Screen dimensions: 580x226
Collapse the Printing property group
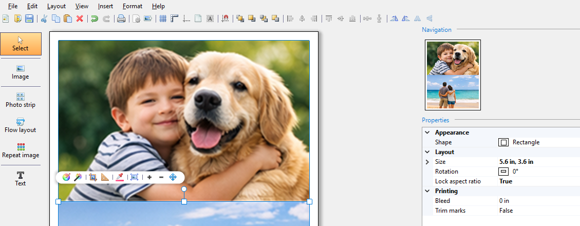[427, 191]
